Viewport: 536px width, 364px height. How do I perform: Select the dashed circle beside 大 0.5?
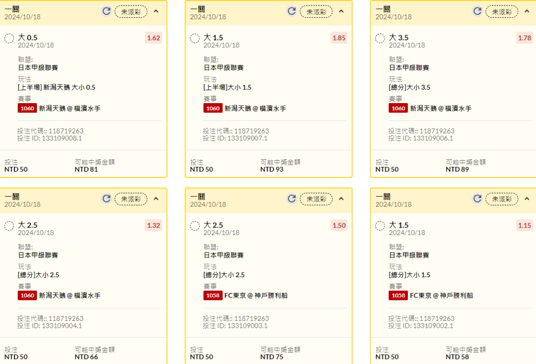click(9, 38)
